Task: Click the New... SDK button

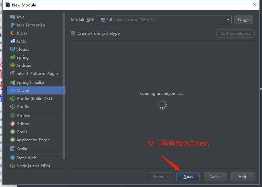Action: coord(244,20)
